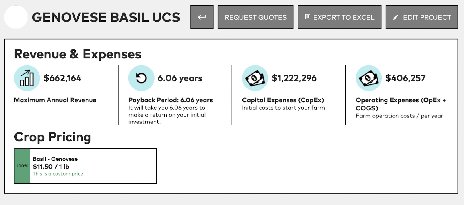This screenshot has width=464, height=205.
Task: Select the Basil - Genovese crop card
Action: click(85, 166)
